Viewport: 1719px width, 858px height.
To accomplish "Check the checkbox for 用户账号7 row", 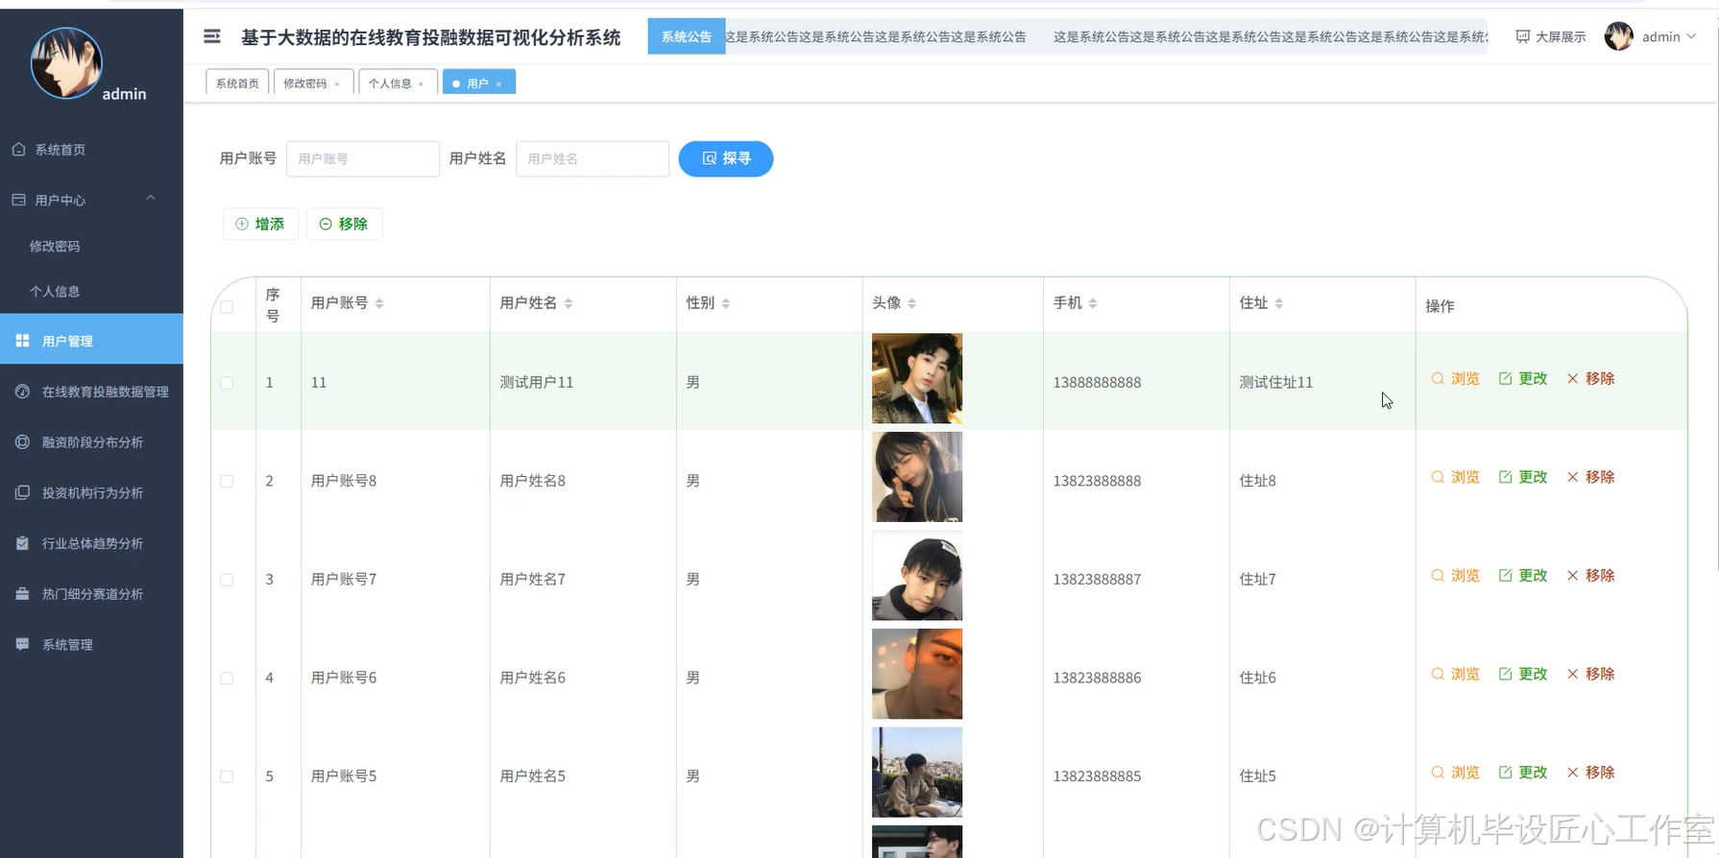I will [x=227, y=580].
